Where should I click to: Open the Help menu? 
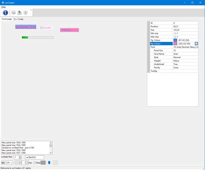point(3,7)
